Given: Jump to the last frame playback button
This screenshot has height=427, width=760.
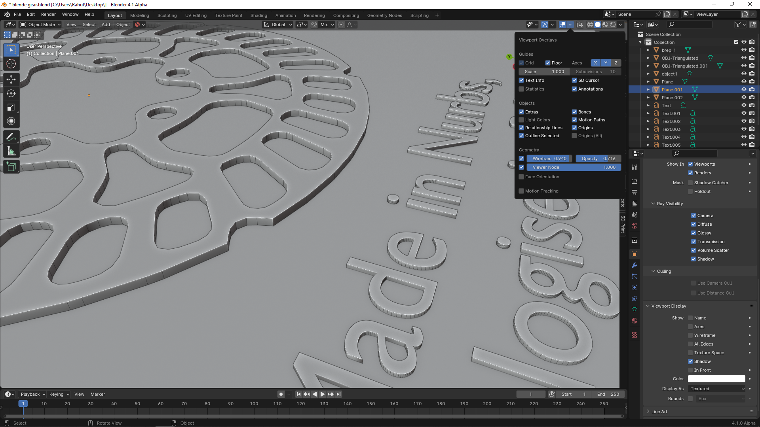Looking at the screenshot, I should coord(338,394).
